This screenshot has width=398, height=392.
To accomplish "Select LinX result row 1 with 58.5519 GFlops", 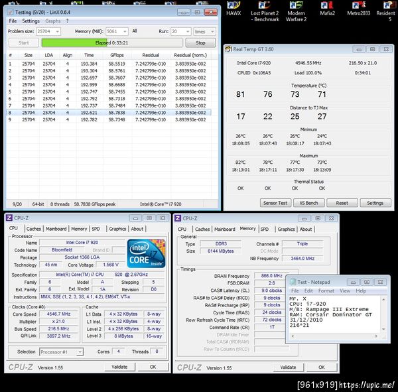I will [x=109, y=64].
